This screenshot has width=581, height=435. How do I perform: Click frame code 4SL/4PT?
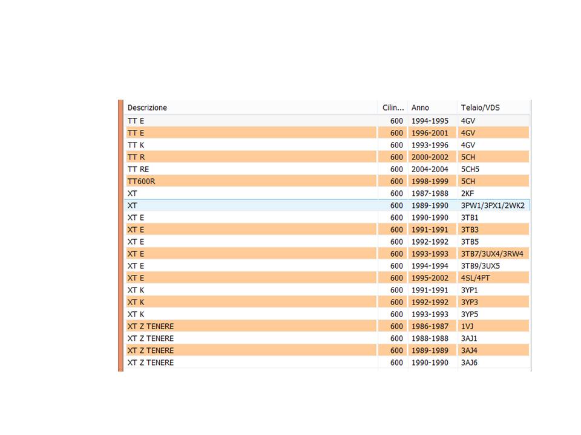pyautogui.click(x=476, y=278)
